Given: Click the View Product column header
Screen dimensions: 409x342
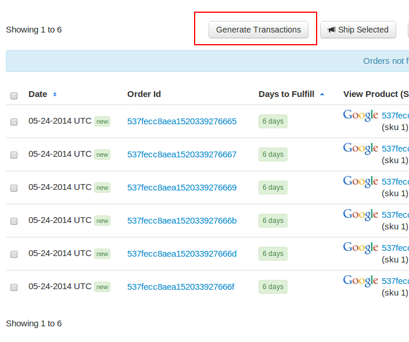Looking at the screenshot, I should coord(375,94).
